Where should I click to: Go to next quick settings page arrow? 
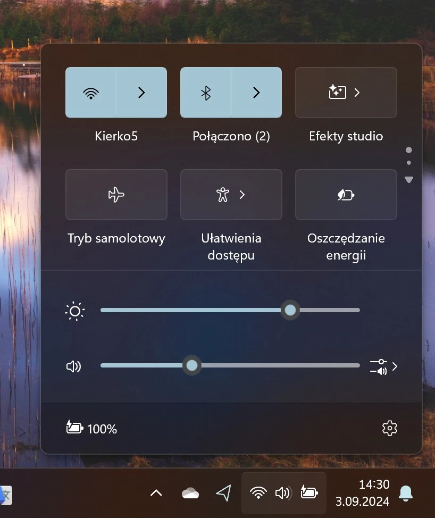coord(409,179)
